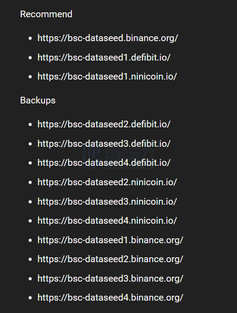Viewport: 237px width, 313px height.
Task: Click bullet point beside bsc-dataseed.binance.org
Action: point(30,38)
